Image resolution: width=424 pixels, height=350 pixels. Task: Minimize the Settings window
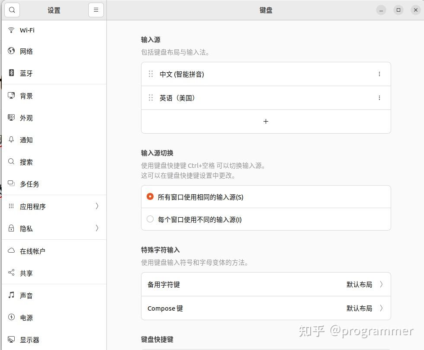381,10
